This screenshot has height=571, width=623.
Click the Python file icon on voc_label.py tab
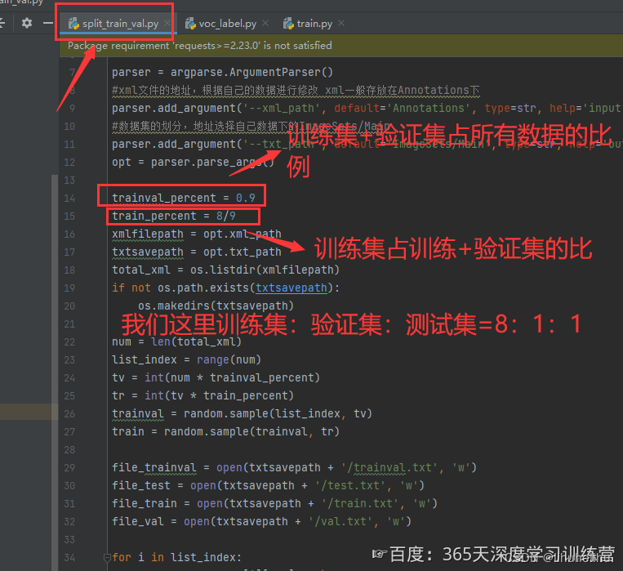tap(190, 24)
